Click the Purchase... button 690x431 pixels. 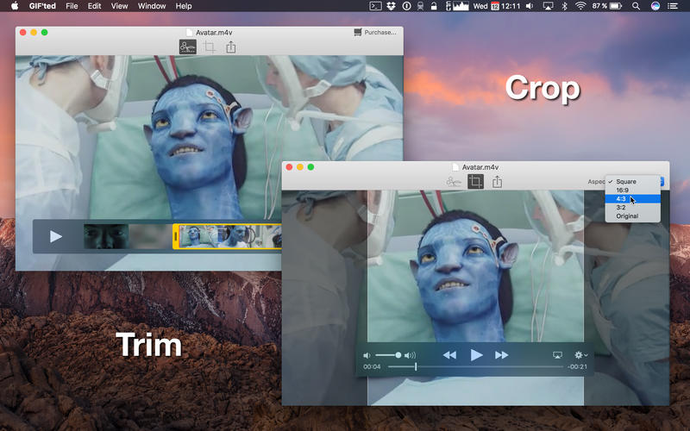pyautogui.click(x=375, y=33)
